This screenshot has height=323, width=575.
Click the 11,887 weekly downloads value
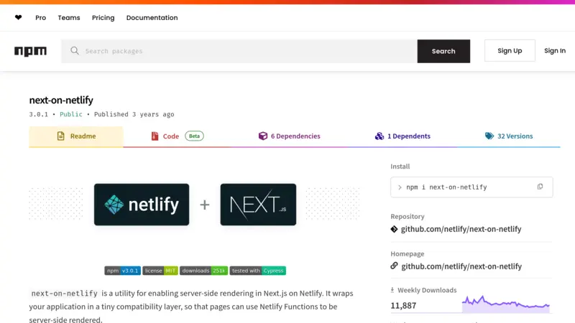click(x=403, y=306)
